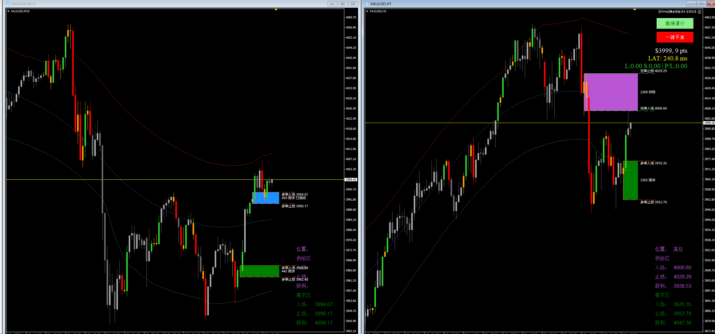The height and width of the screenshot is (334, 715).
Task: Click the XAUUSD,H1 window chart icon
Action: (x=367, y=4)
